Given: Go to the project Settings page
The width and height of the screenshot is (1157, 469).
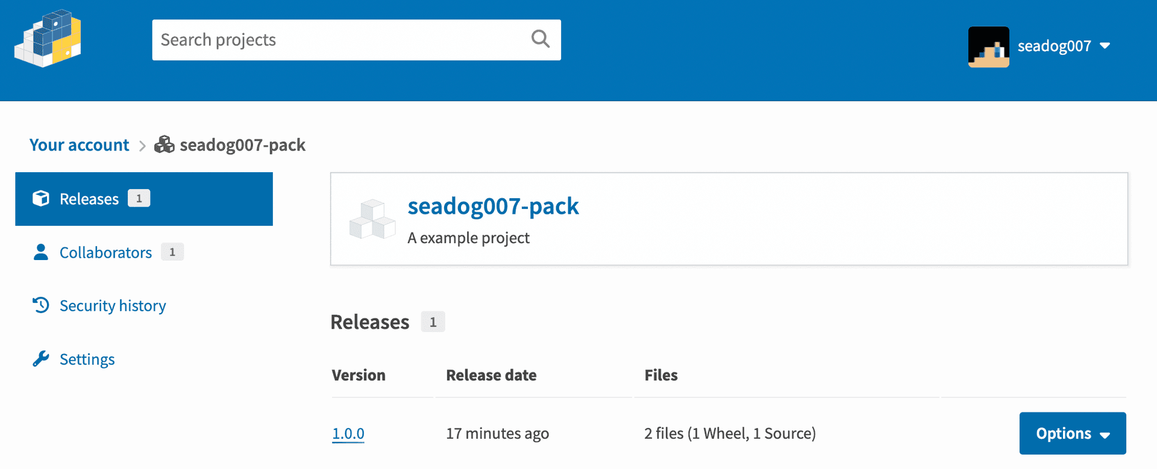Looking at the screenshot, I should (87, 359).
